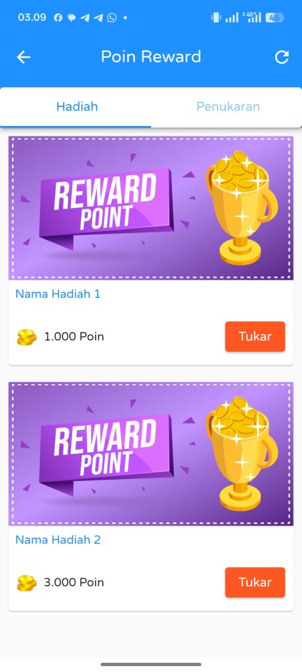The height and width of the screenshot is (672, 302).
Task: Open the Nama Hadiah 2 title link
Action: point(58,539)
